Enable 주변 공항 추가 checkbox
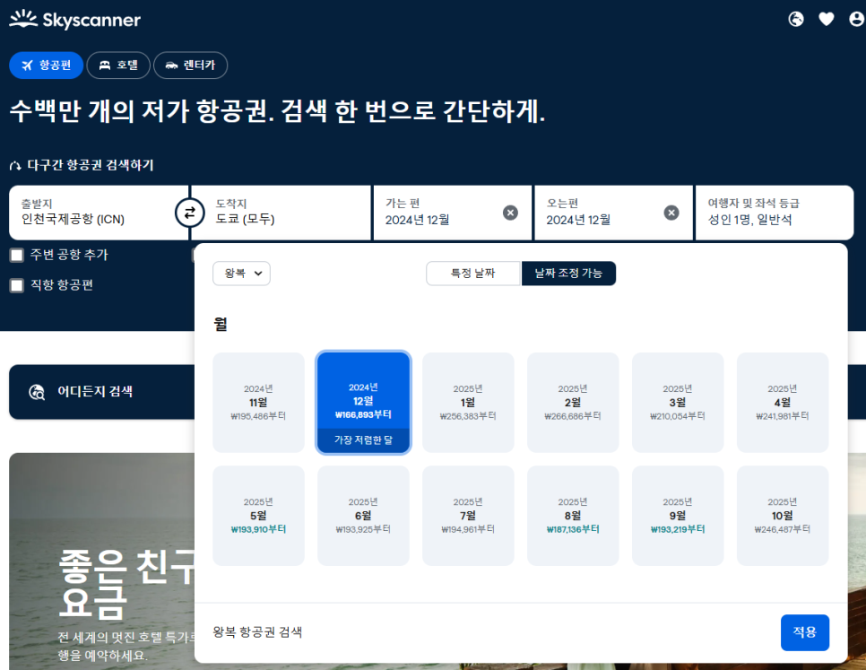Screen dimensions: 866x670 [17, 255]
